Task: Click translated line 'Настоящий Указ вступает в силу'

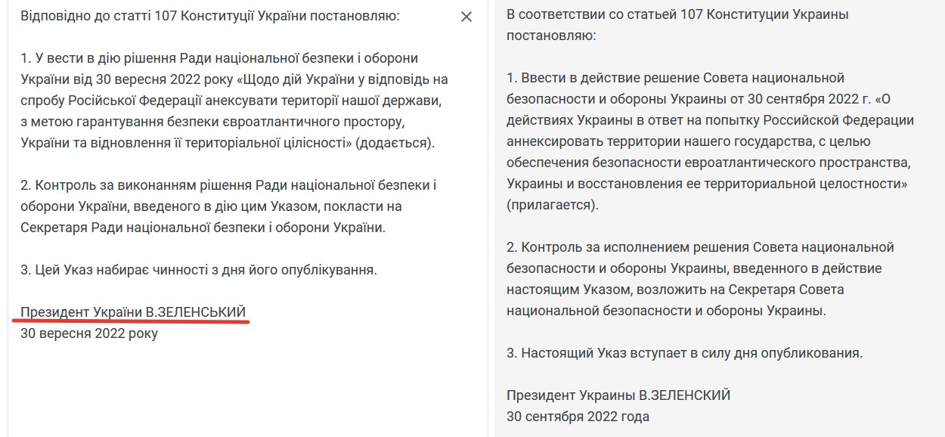Action: [x=684, y=352]
